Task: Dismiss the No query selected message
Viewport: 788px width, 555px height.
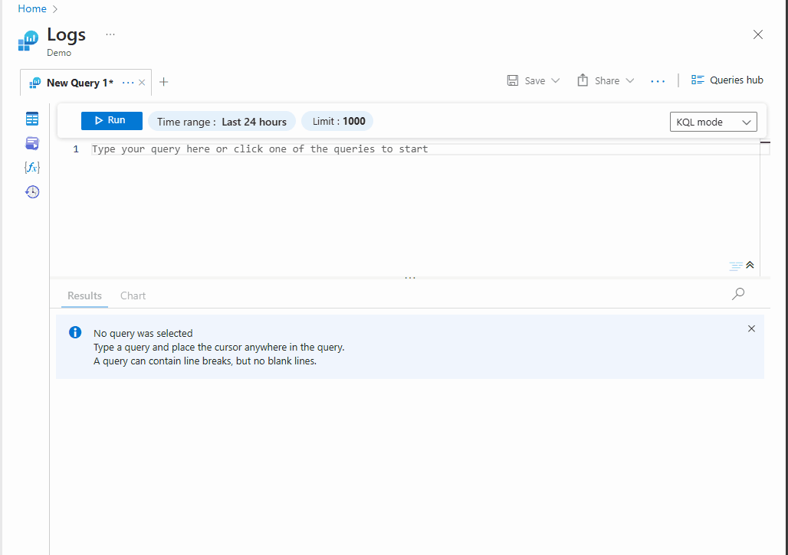Action: tap(751, 328)
